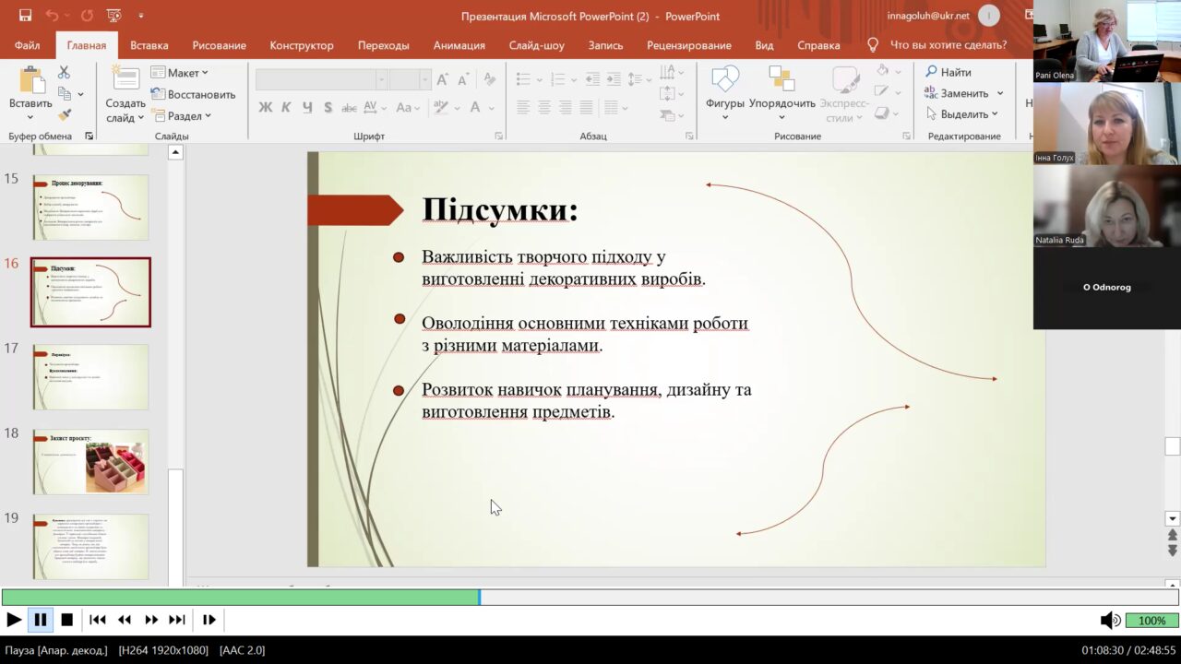Toggle align left paragraph button
1181x664 pixels.
point(523,108)
